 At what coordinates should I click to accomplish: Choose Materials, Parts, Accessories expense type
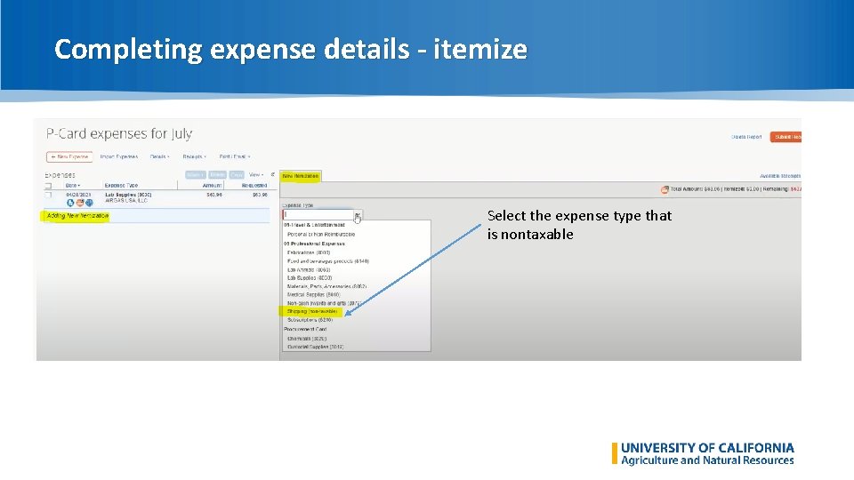[327, 286]
